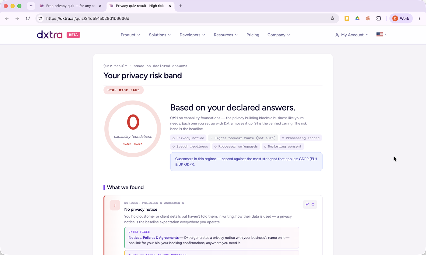Image resolution: width=426 pixels, height=255 pixels.
Task: Click the 'No privacy notice' finding title
Action: [141, 209]
